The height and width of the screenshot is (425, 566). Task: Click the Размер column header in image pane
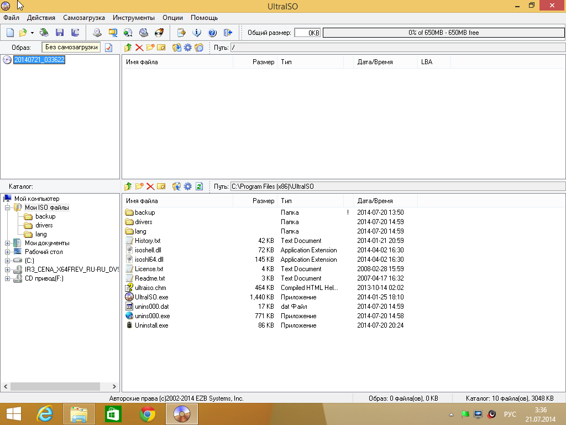coord(255,62)
